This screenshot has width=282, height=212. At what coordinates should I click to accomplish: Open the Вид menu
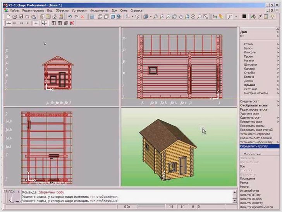[x=50, y=10]
